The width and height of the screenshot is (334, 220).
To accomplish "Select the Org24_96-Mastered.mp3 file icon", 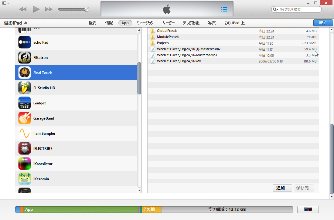I will click(x=153, y=55).
